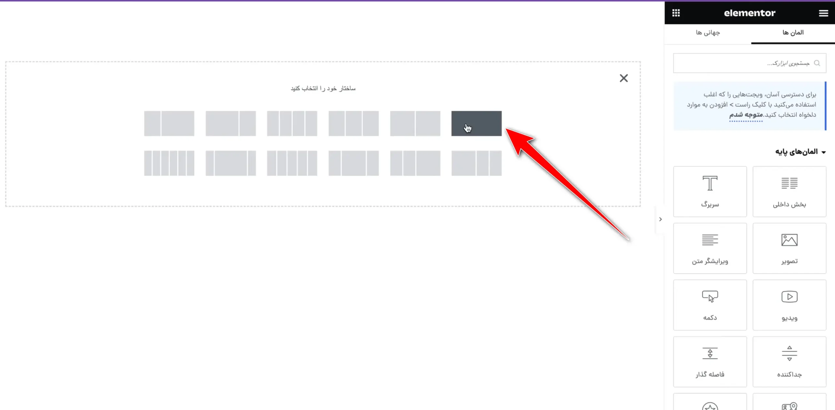This screenshot has width=835, height=410.
Task: Click the متوجه شدم link
Action: click(x=746, y=115)
